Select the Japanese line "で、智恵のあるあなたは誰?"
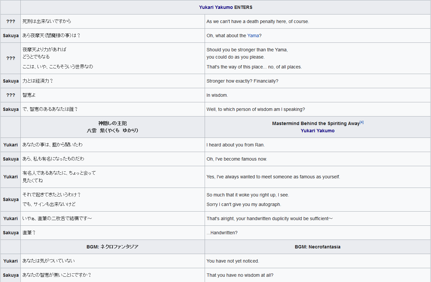Image resolution: width=431 pixels, height=282 pixels. (50, 109)
